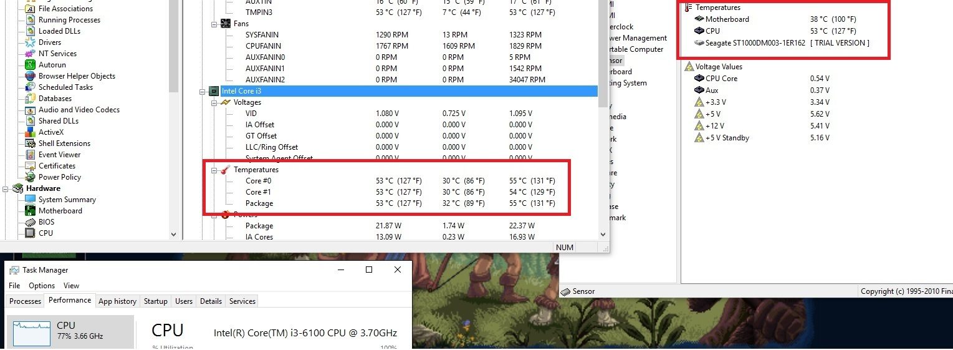953x350 pixels.
Task: Collapse the Voltages group under Intel Core i3
Action: tap(214, 102)
